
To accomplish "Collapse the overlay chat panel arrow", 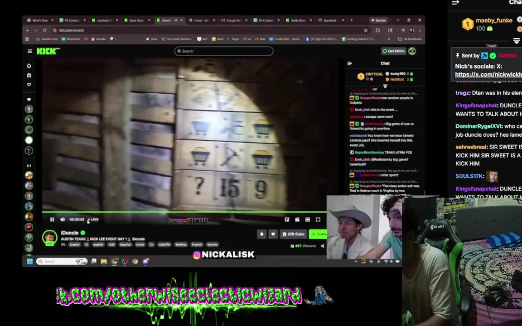I will [455, 2].
